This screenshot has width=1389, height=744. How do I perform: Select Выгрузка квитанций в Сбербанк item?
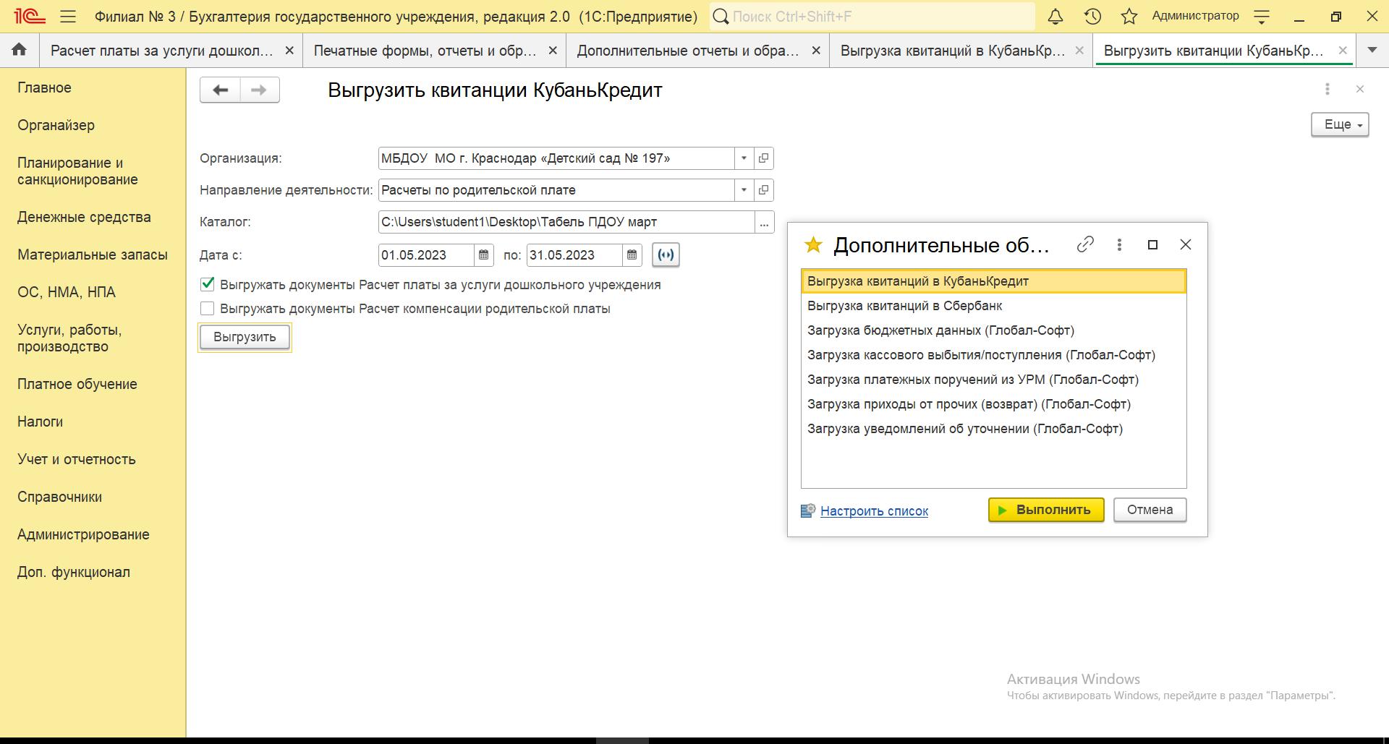(x=904, y=306)
